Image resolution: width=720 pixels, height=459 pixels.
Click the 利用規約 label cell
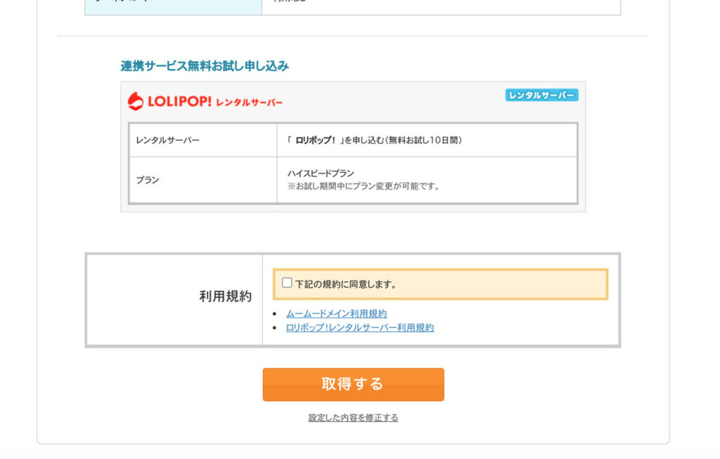click(174, 299)
